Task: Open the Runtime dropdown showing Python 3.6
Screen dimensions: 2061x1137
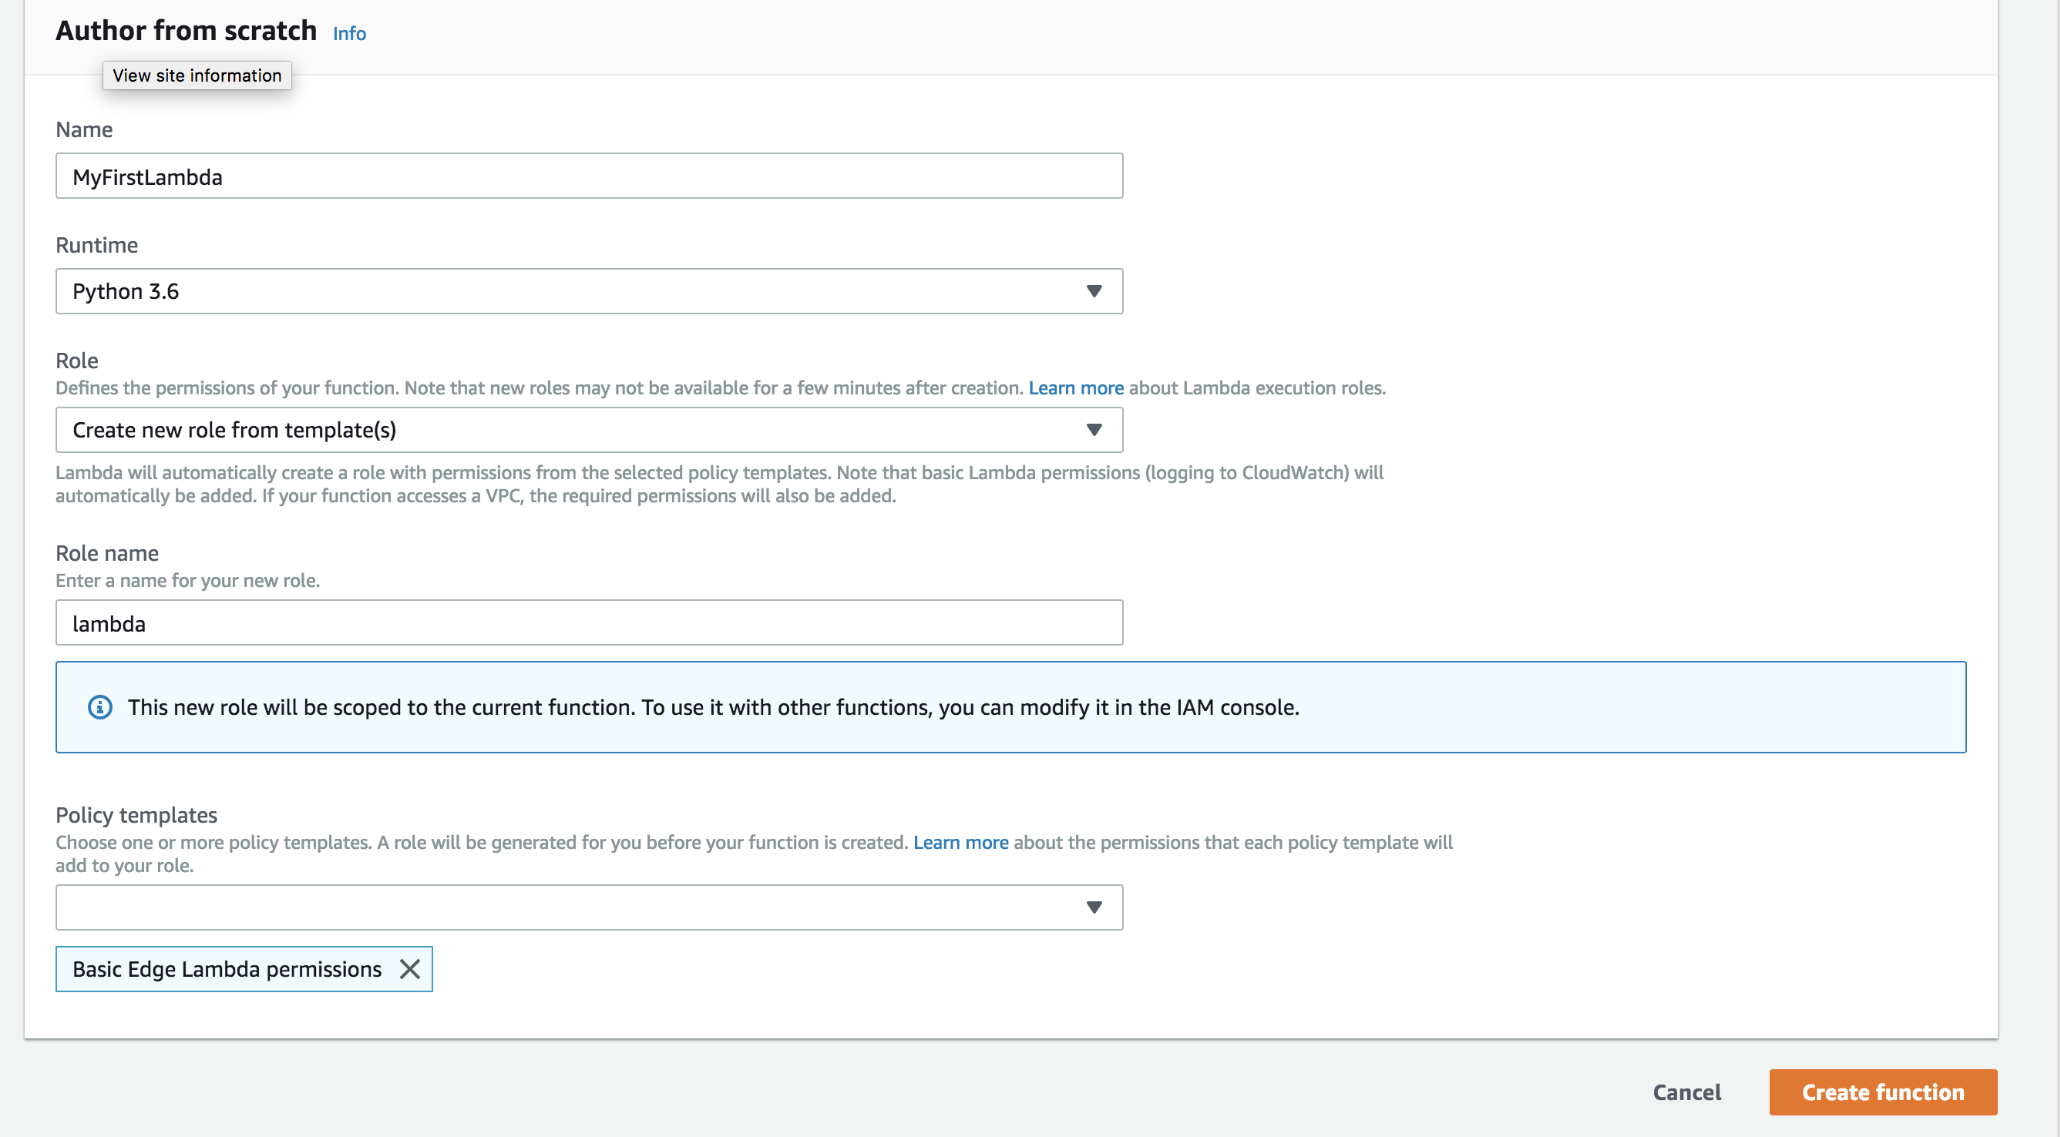Action: (589, 291)
